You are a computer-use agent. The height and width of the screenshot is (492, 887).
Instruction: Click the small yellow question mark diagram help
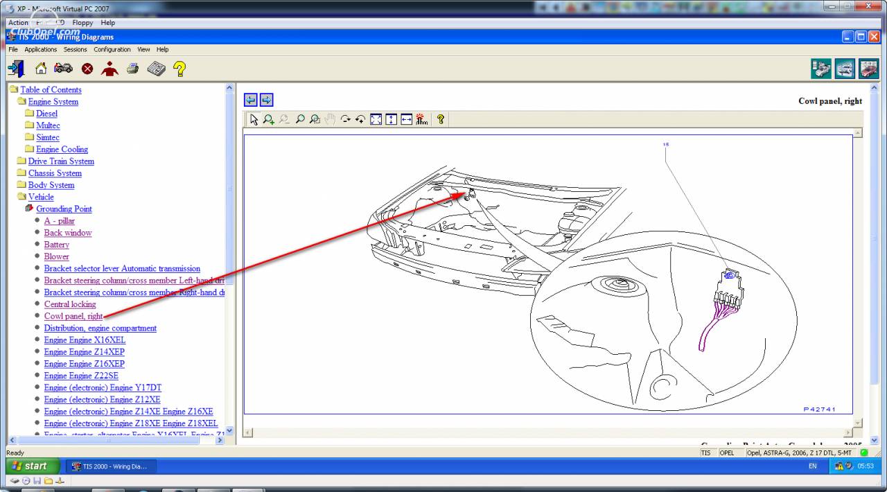pos(440,119)
